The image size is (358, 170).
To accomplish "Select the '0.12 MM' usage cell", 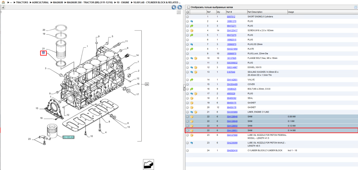I will click(291, 126).
